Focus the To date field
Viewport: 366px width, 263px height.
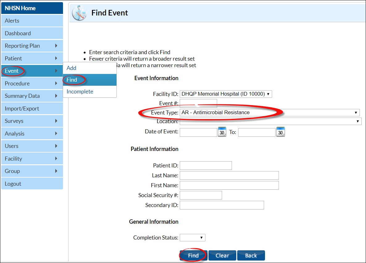point(257,132)
